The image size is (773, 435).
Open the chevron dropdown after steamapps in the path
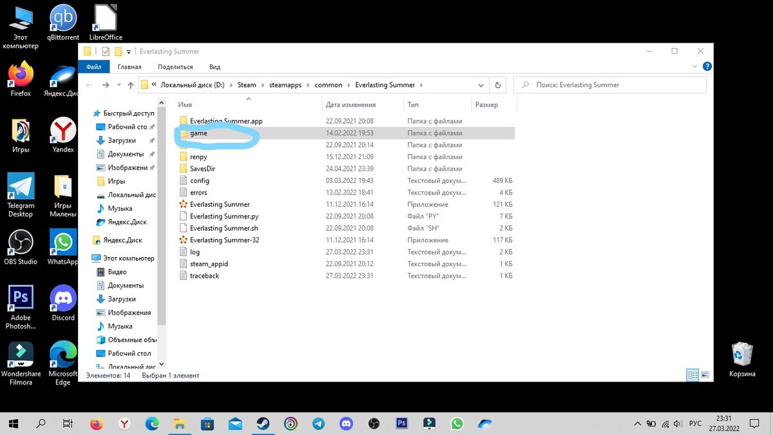pos(308,85)
